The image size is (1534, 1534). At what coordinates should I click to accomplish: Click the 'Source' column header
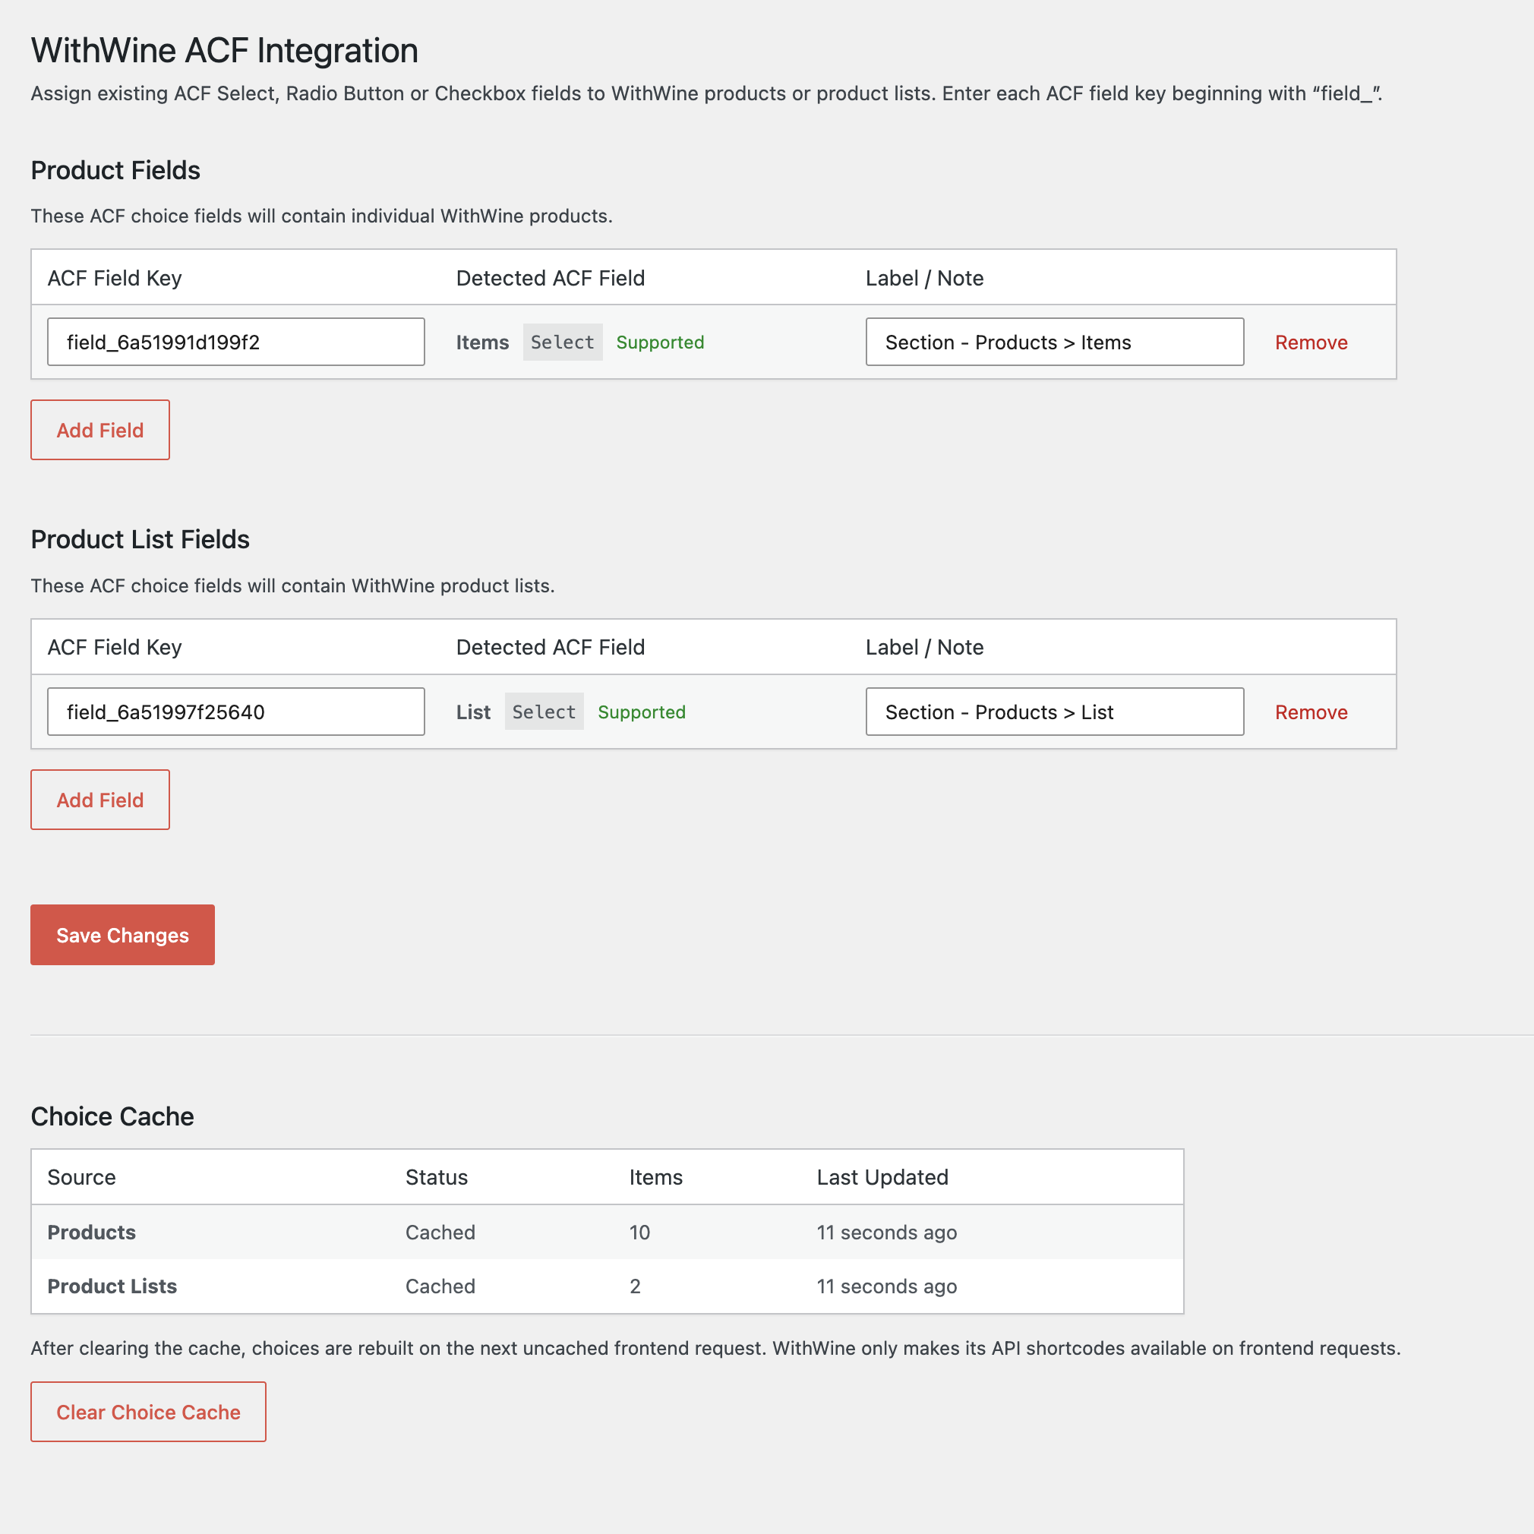tap(82, 1177)
